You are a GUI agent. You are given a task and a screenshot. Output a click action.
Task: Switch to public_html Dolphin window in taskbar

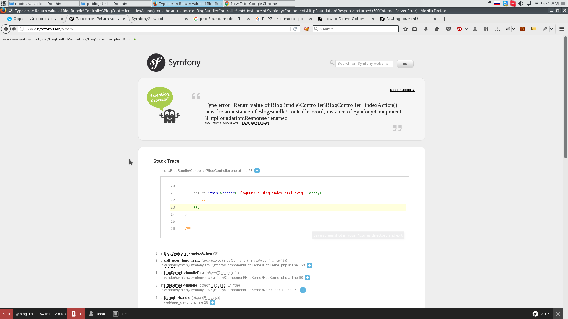click(116, 4)
